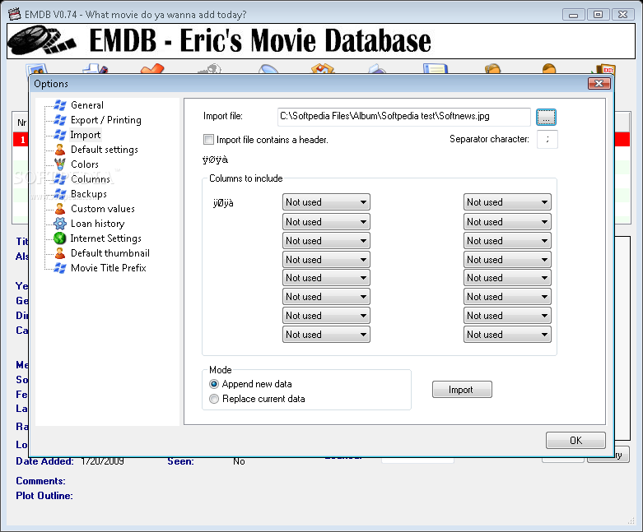The image size is (643, 532).
Task: Open the General options page
Action: [87, 105]
